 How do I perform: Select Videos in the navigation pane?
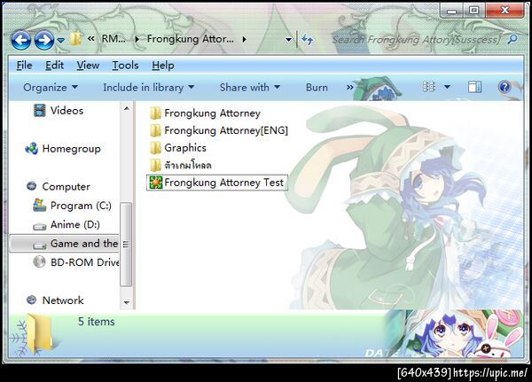(x=66, y=111)
